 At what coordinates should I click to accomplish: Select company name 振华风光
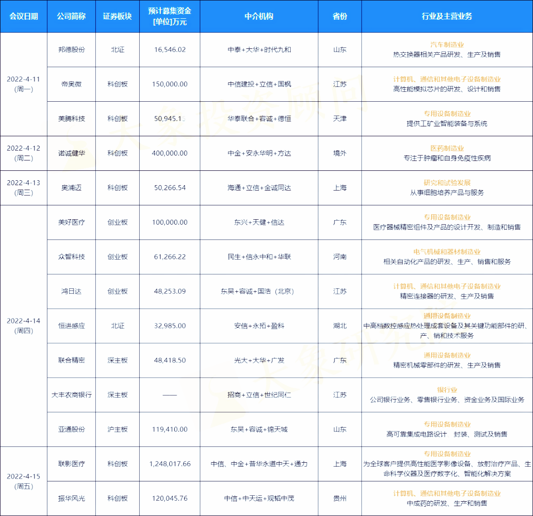[72, 498]
